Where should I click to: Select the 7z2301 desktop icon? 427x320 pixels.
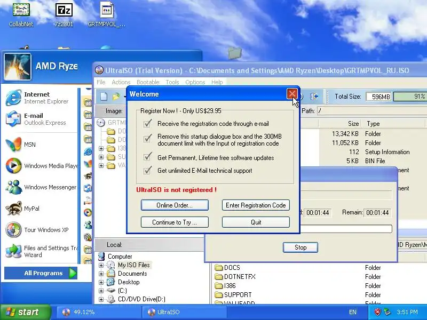[x=64, y=15]
